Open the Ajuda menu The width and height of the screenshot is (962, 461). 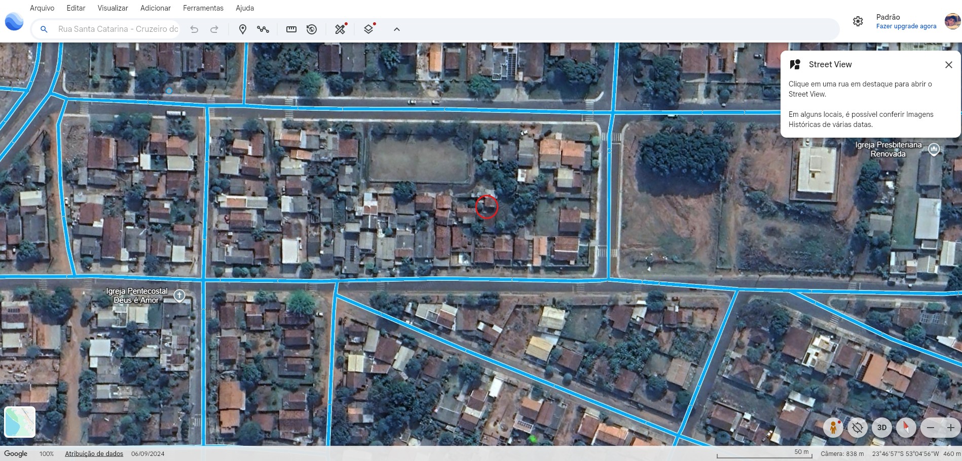click(x=245, y=8)
